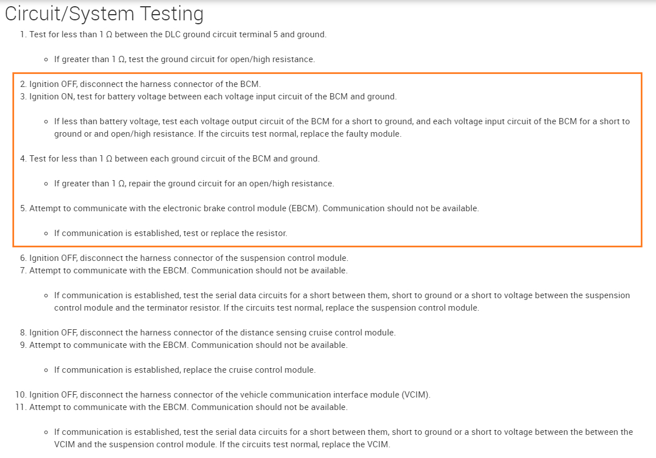The height and width of the screenshot is (458, 656).
Task: Click step 6 about suspension control module connector
Action: (189, 258)
